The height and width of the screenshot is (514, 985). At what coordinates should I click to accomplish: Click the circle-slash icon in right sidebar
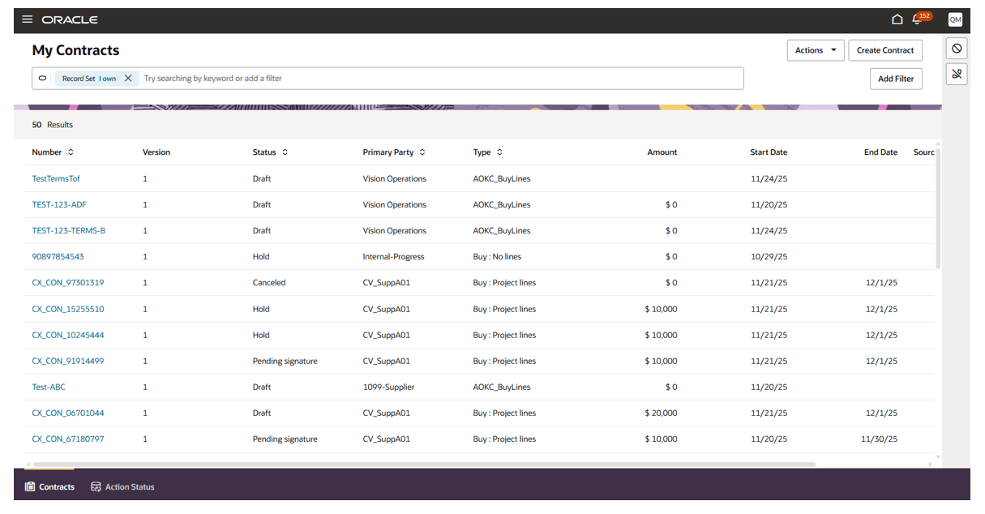[x=957, y=49]
